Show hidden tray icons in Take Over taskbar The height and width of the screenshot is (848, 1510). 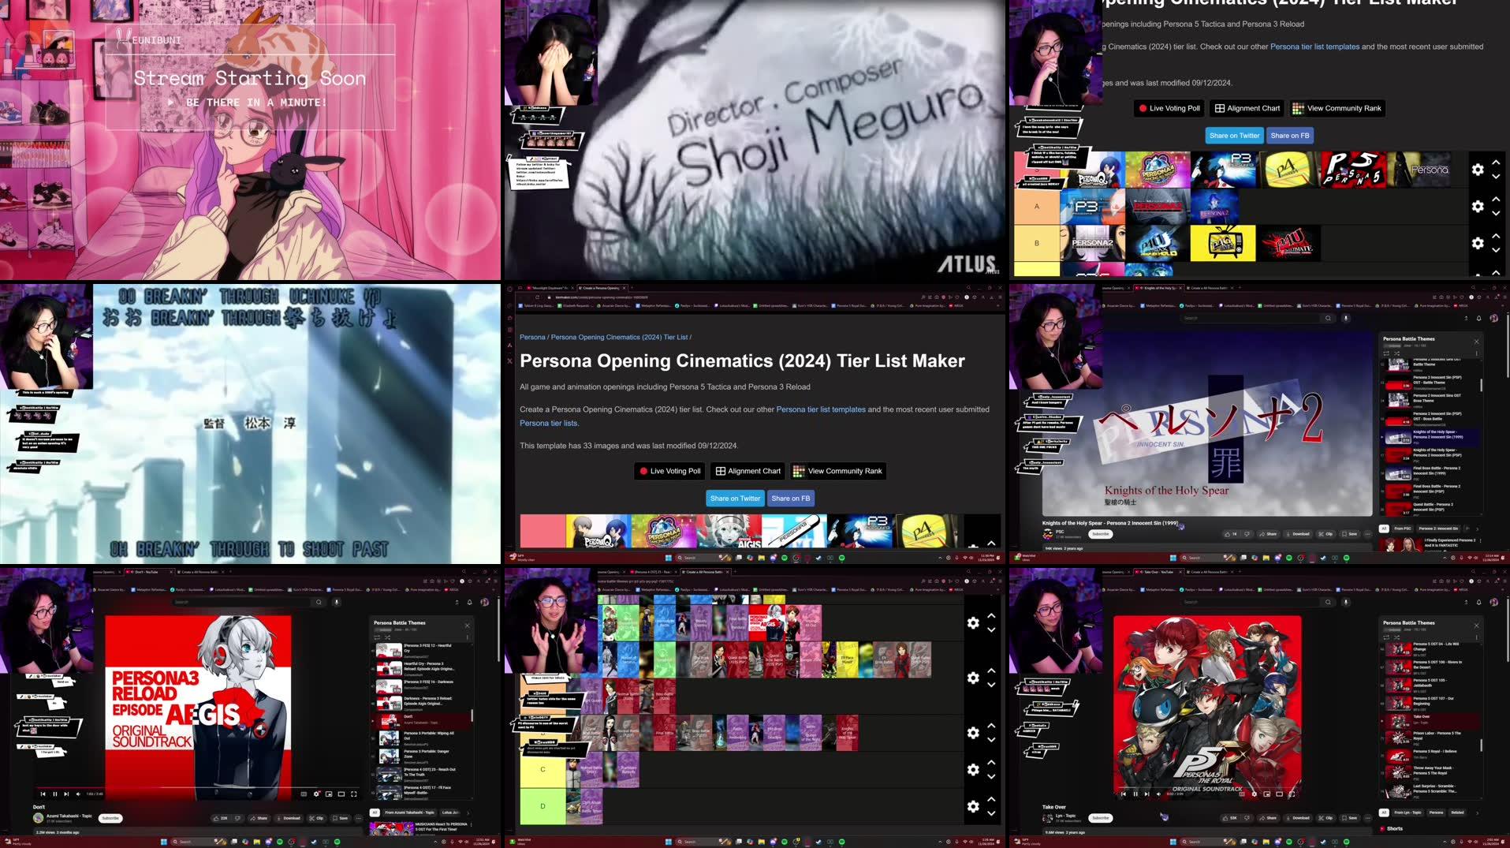(x=1445, y=842)
